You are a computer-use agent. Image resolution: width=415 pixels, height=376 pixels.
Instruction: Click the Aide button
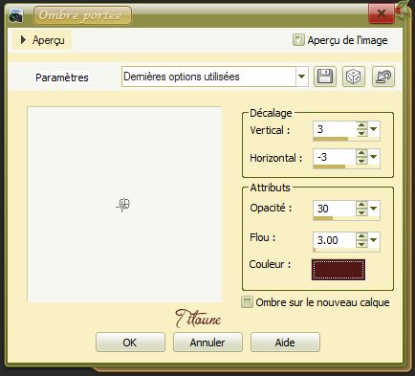tap(285, 343)
